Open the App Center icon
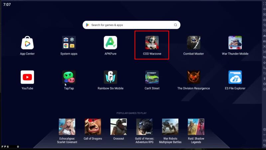The width and height of the screenshot is (266, 150). (x=27, y=43)
